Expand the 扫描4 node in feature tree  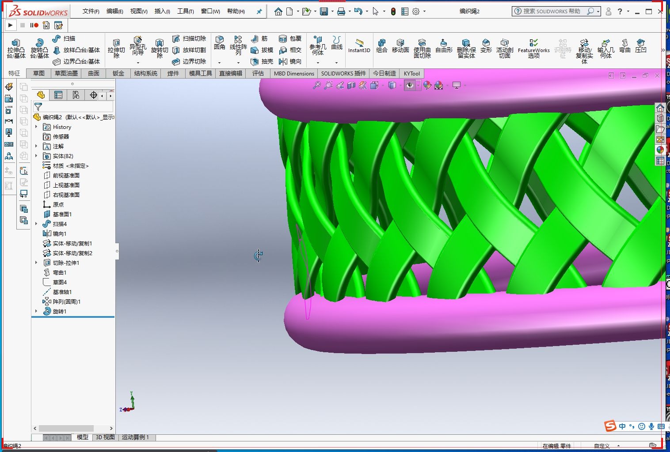(37, 224)
